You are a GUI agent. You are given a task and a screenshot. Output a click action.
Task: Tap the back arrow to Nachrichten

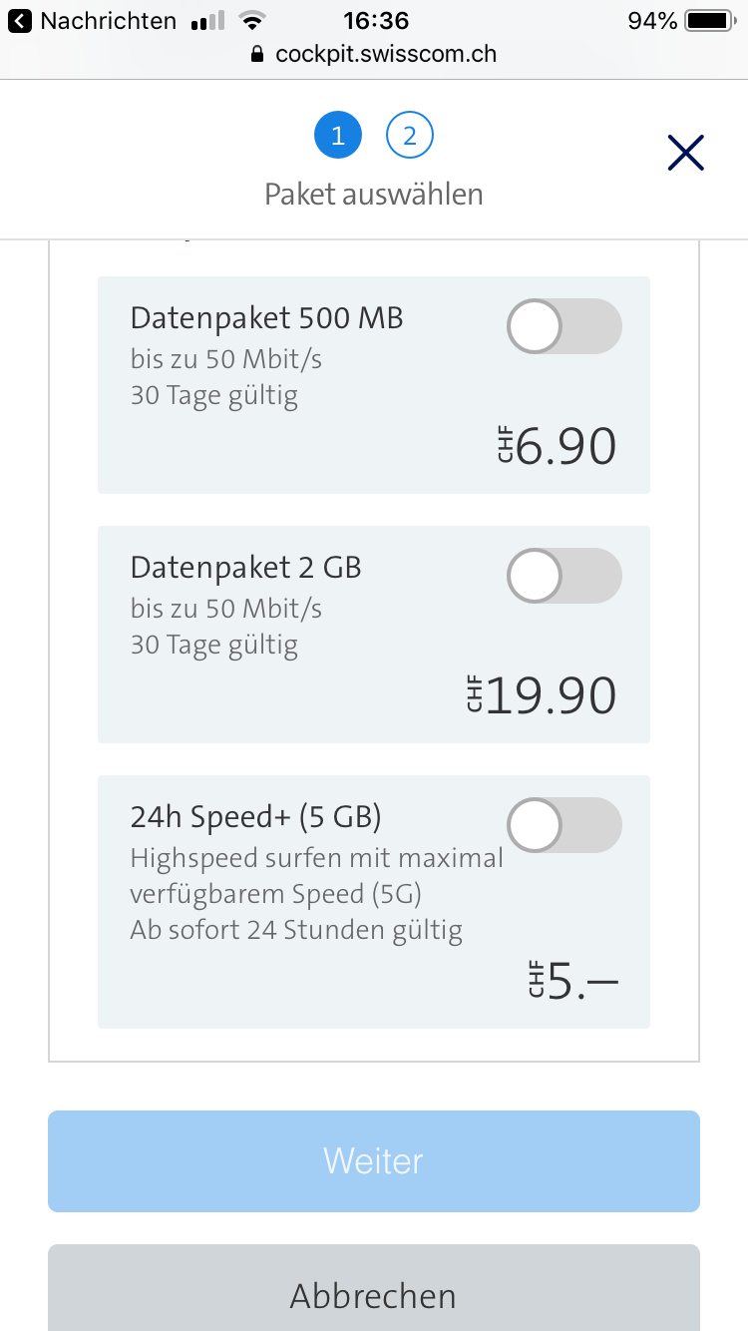pyautogui.click(x=19, y=21)
